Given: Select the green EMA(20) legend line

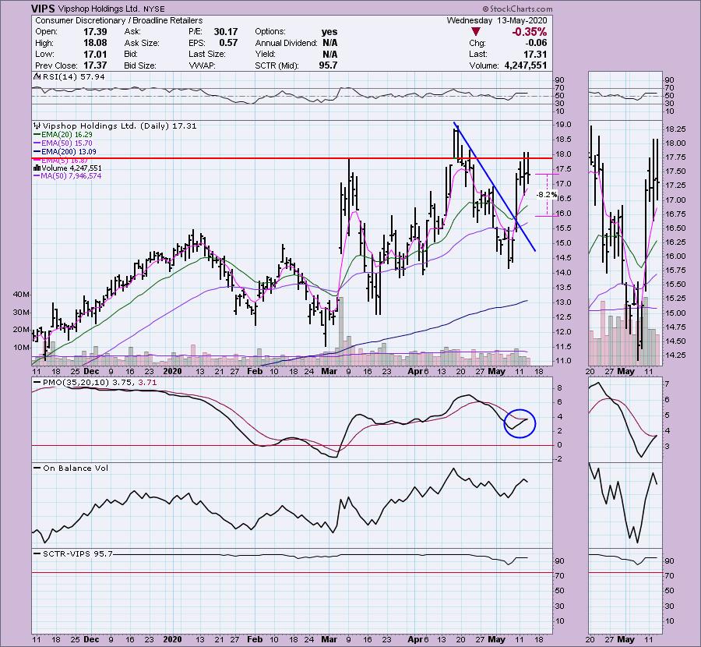Looking at the screenshot, I should point(37,135).
